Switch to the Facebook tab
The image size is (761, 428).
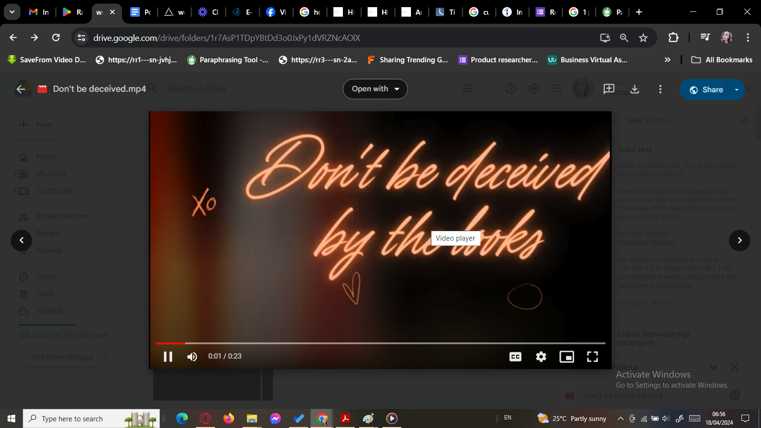click(276, 12)
